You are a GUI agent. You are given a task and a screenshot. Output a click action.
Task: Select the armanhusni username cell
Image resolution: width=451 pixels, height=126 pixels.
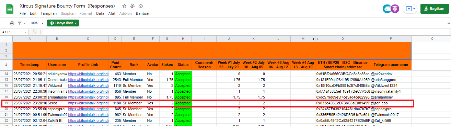[x=57, y=97]
